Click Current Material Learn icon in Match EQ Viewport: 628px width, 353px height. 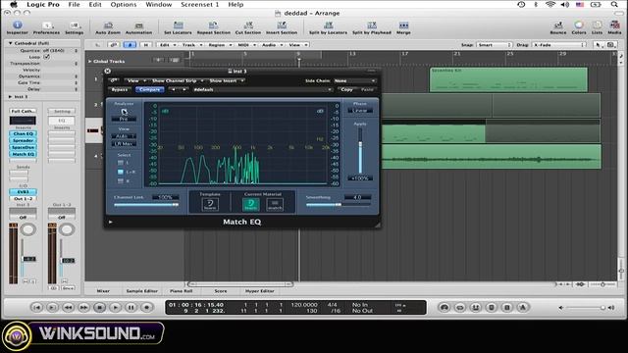251,205
